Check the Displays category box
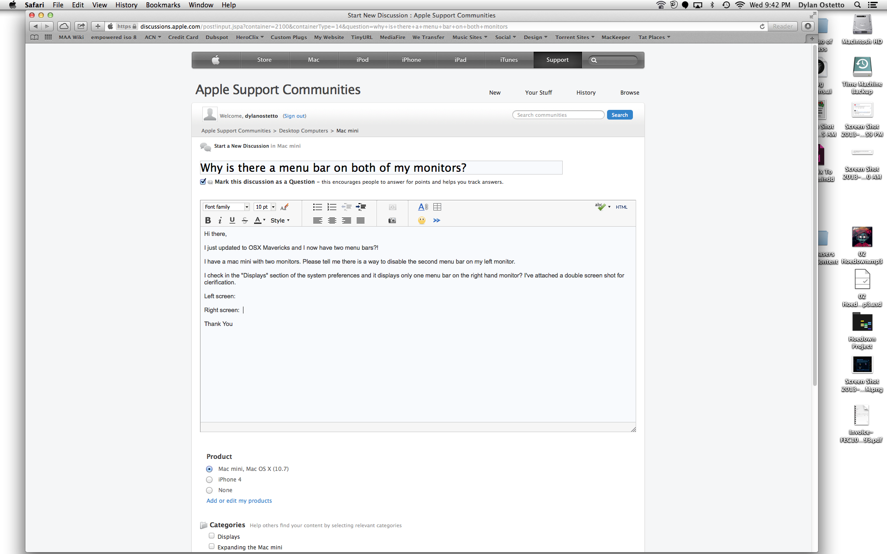The height and width of the screenshot is (554, 887). point(212,536)
